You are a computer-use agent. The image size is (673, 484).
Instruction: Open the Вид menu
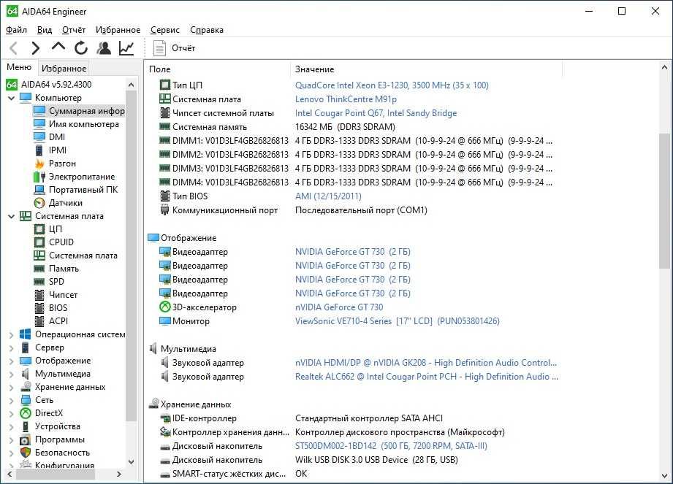pyautogui.click(x=44, y=30)
